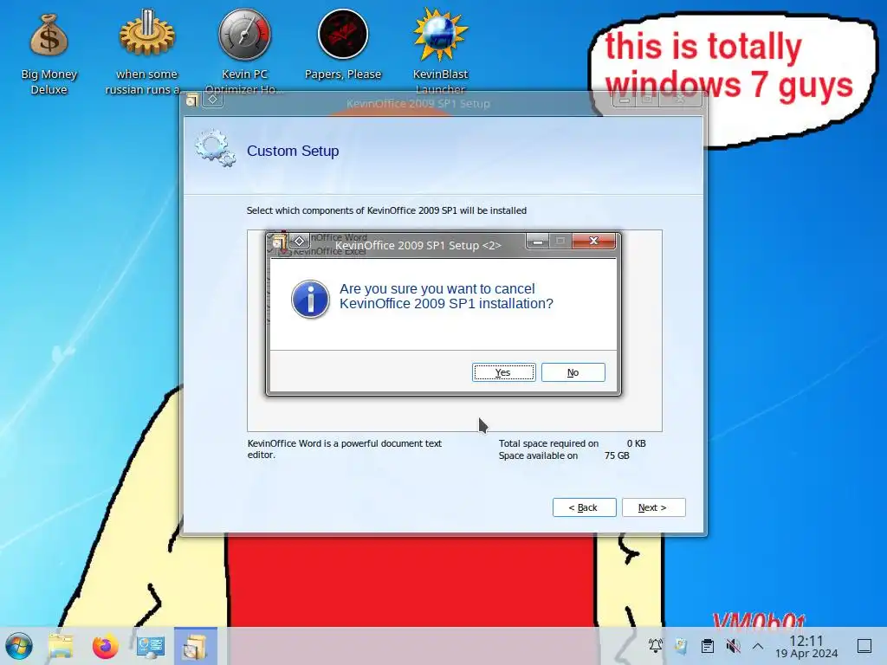Click the 'Total space required on' label
887x665 pixels.
(548, 443)
